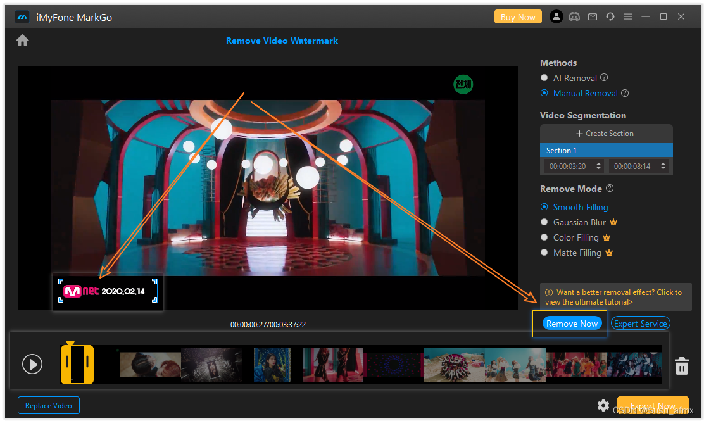Click the premium crown beside Color Filling
Image resolution: width=704 pixels, height=421 pixels.
(x=606, y=237)
